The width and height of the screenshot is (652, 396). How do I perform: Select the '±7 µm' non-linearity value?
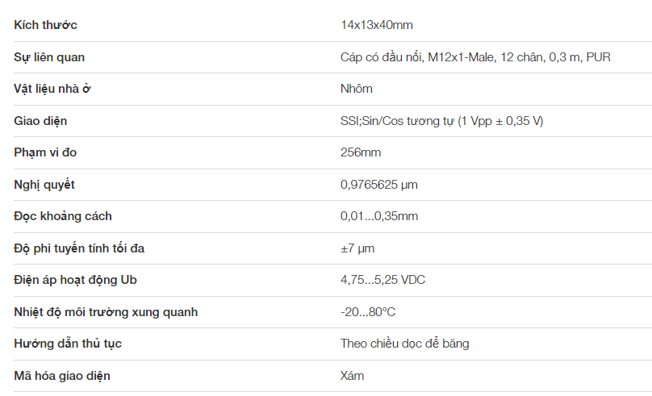357,248
